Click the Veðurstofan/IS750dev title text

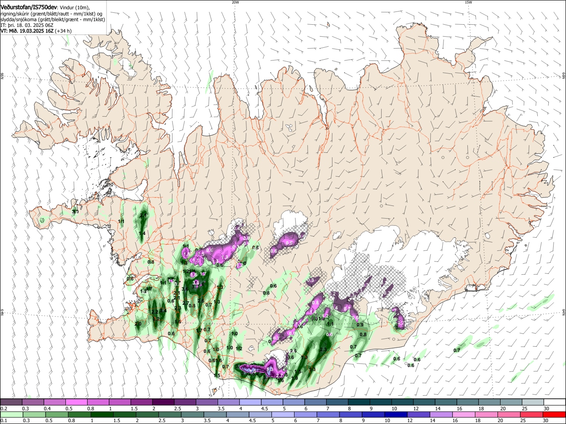coord(29,7)
